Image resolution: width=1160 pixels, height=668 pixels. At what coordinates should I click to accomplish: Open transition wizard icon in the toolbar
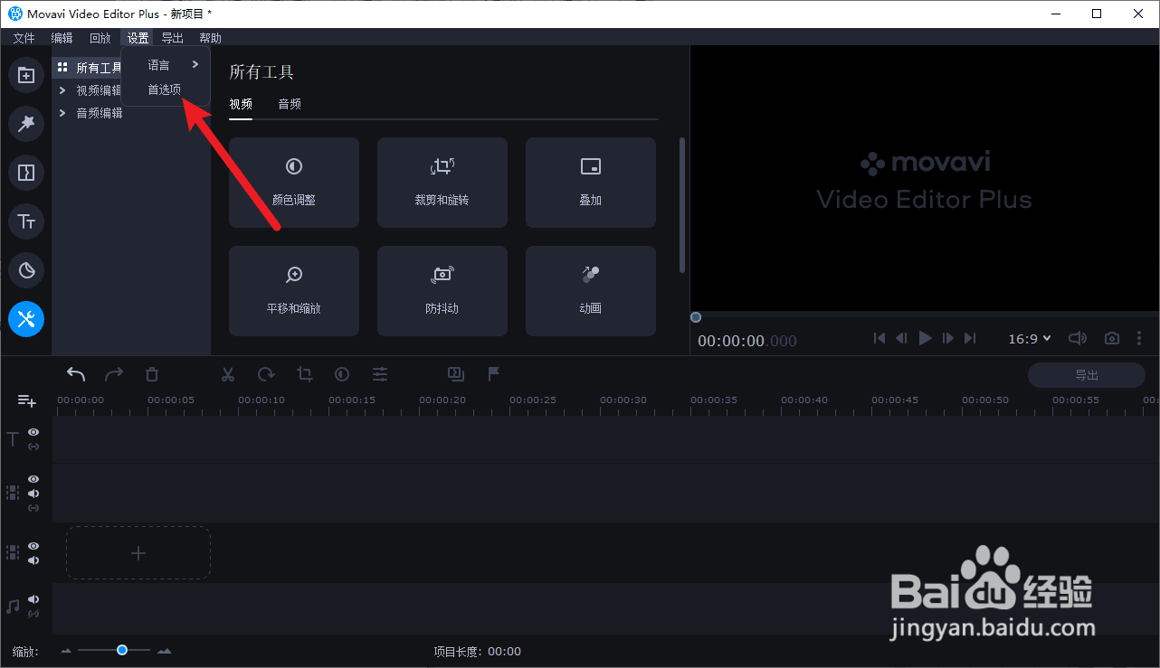pos(455,373)
